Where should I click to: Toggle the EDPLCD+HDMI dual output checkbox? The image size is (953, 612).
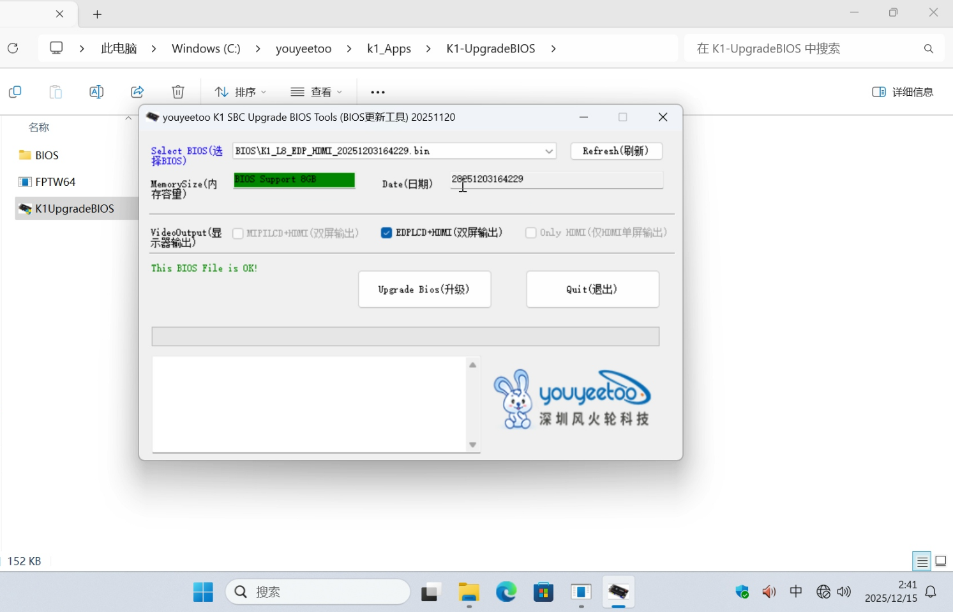386,233
